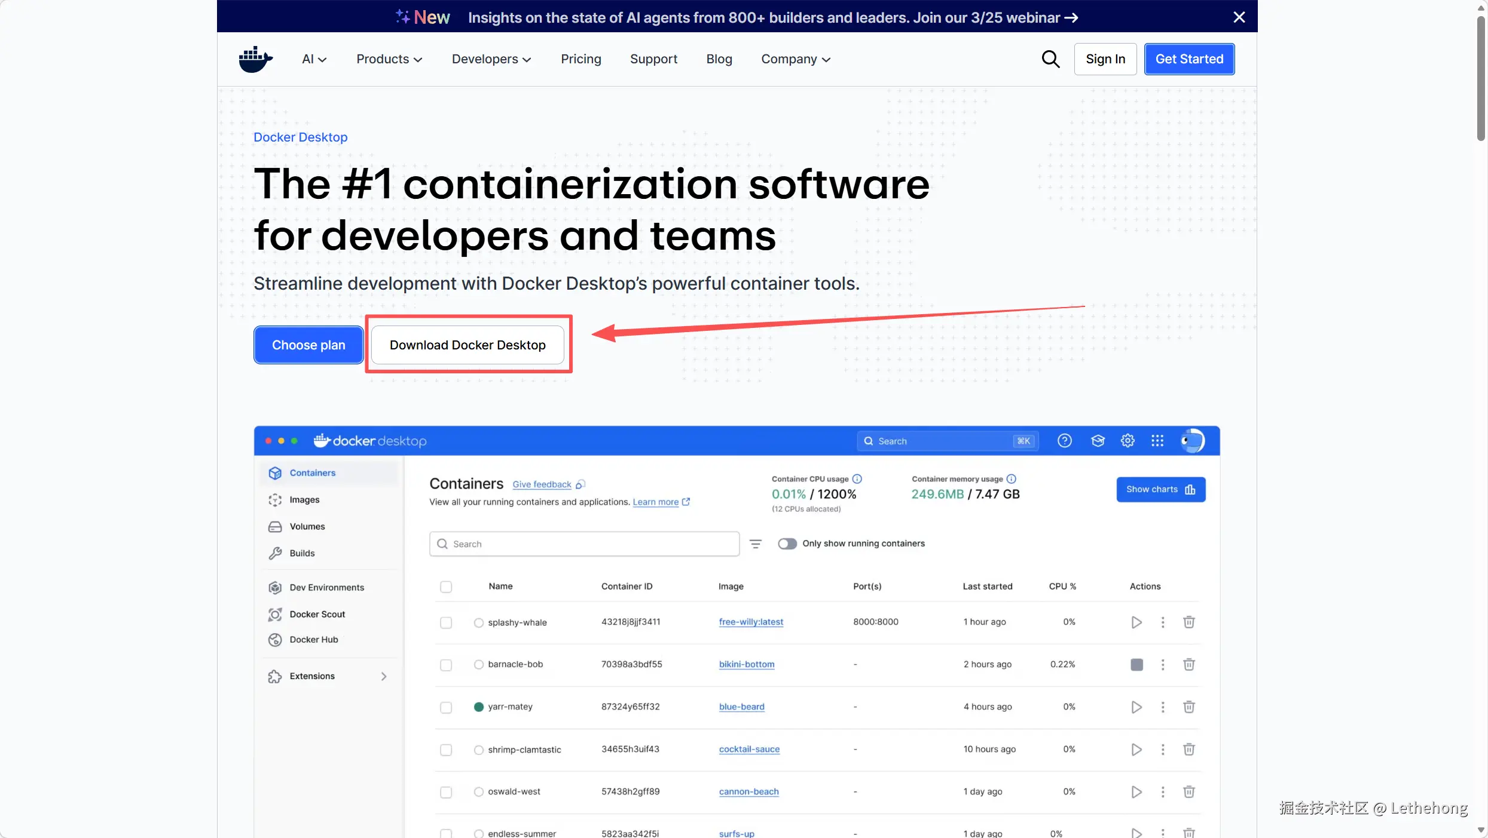Stop the barnacle-bob container
Viewport: 1488px width, 838px height.
pyautogui.click(x=1136, y=665)
